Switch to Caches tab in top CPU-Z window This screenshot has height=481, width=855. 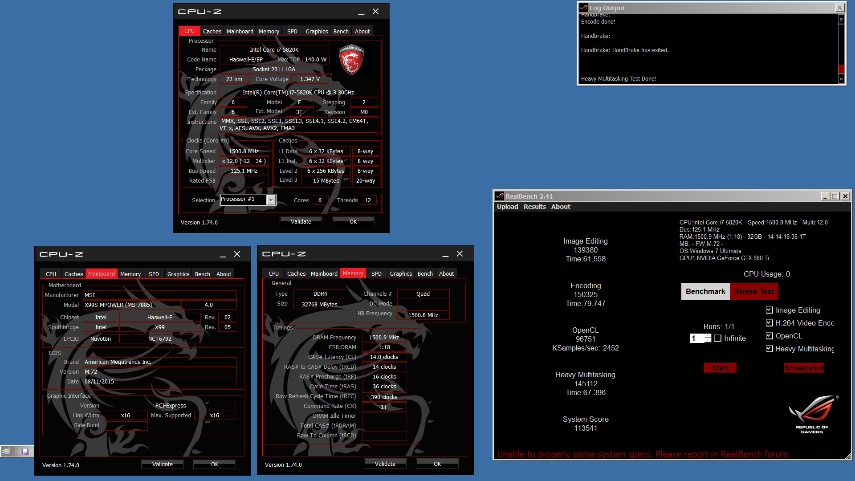(212, 31)
